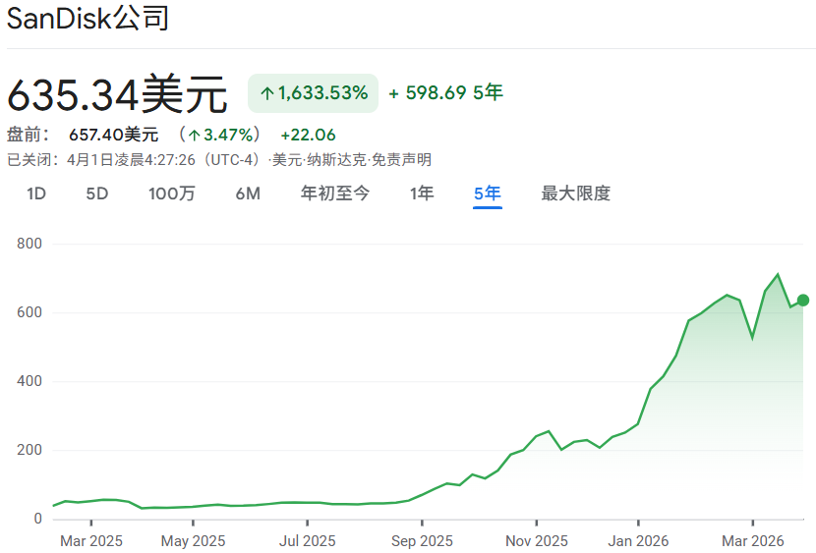Click the 盘前 pre-market label

pyautogui.click(x=29, y=135)
